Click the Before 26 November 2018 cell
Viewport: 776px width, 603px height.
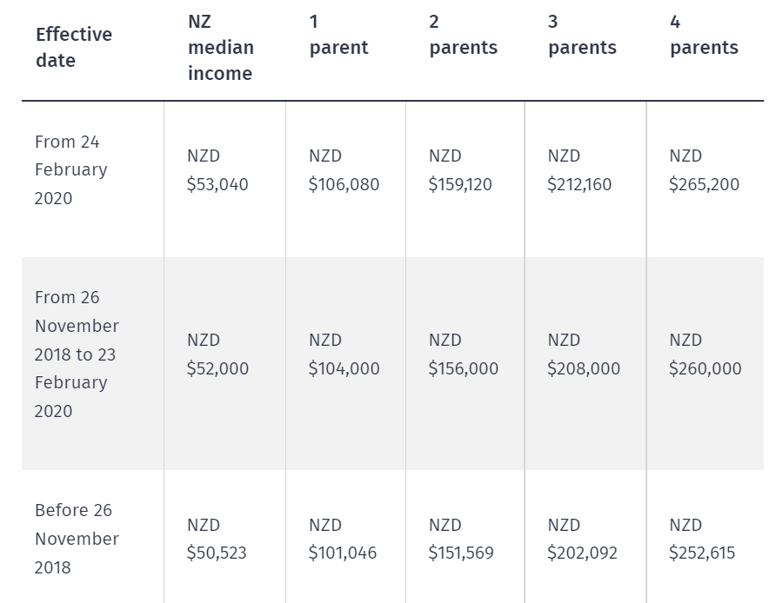pyautogui.click(x=74, y=539)
